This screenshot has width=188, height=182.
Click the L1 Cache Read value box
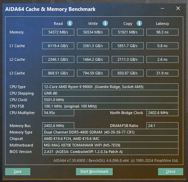pos(58,46)
